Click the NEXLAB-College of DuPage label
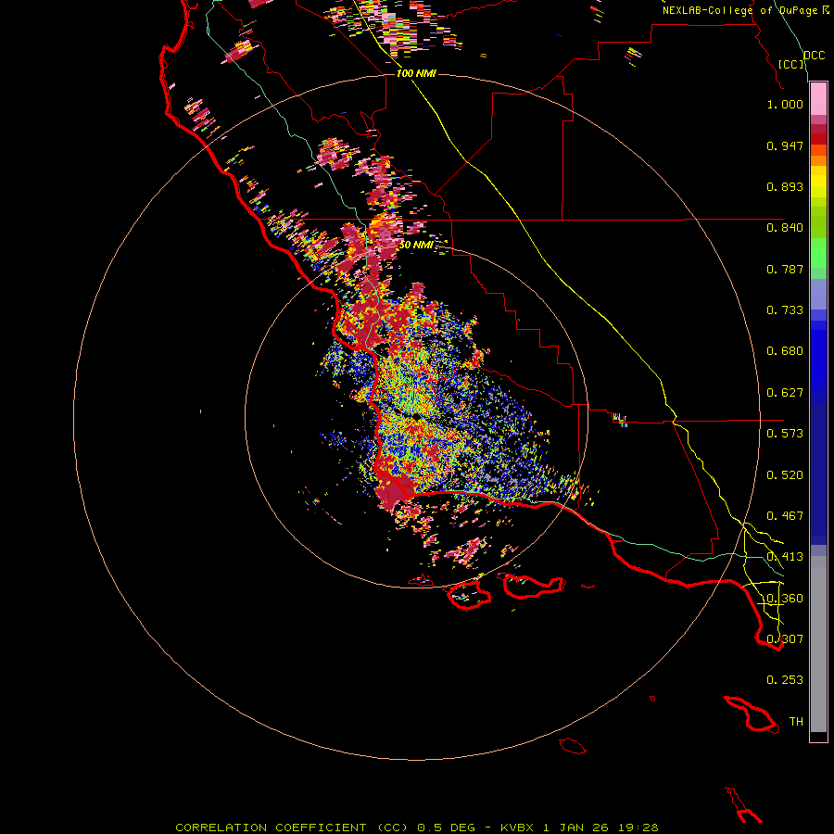This screenshot has height=834, width=834. point(740,10)
